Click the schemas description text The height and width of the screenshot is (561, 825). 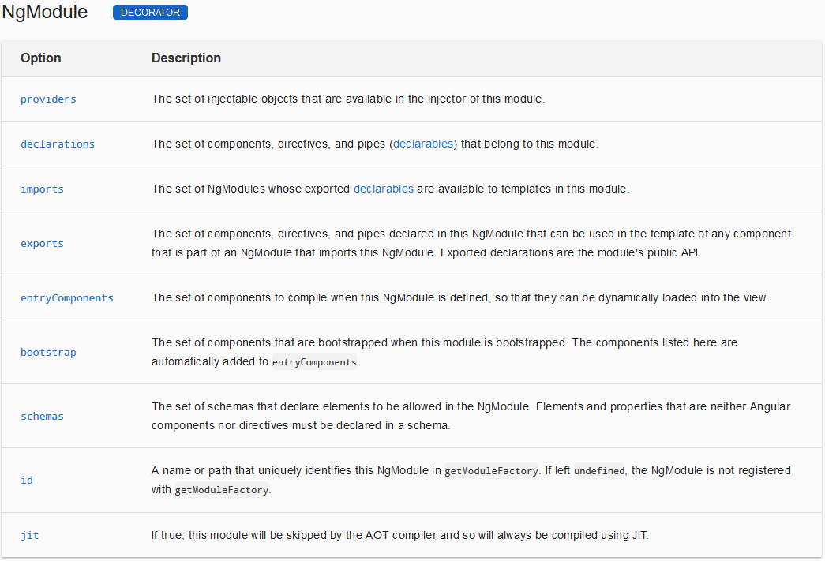click(x=471, y=416)
